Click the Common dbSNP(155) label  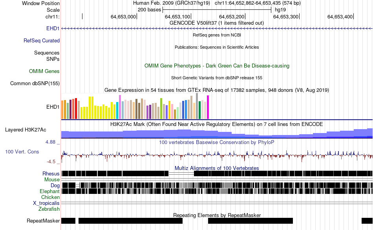point(35,84)
